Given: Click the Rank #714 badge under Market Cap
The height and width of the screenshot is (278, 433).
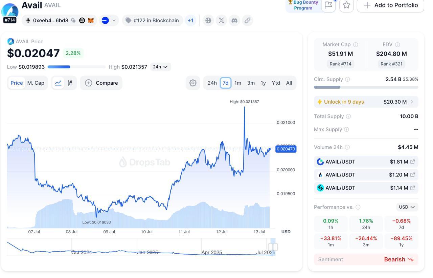Looking at the screenshot, I should pos(340,64).
